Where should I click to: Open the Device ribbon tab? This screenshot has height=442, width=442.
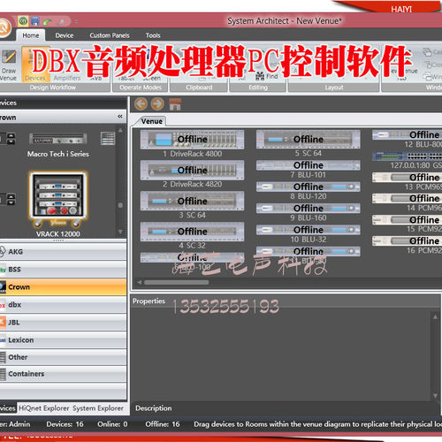click(65, 35)
